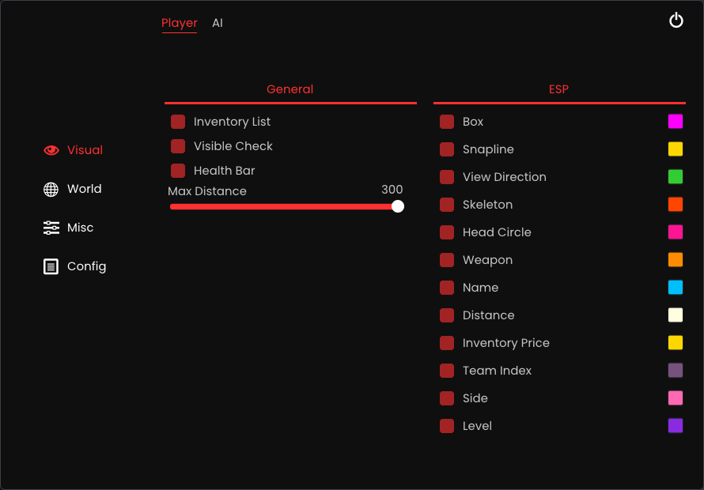This screenshot has height=490, width=704.
Task: Enable the Inventory List option
Action: coord(177,121)
